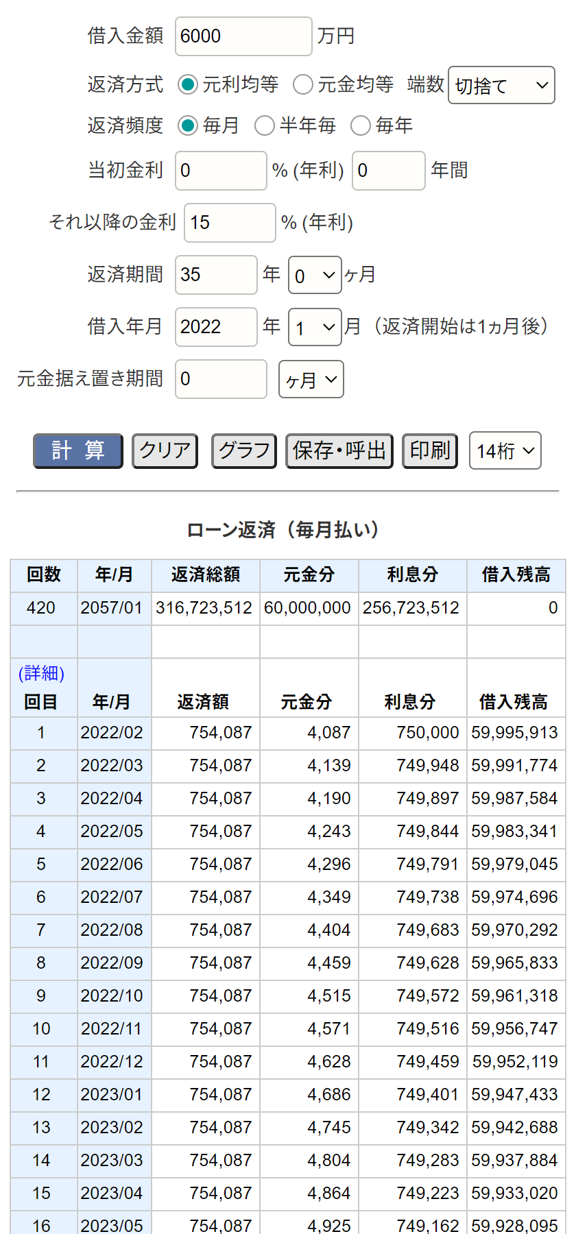Viewport: 576px width, 1234px height.
Task: Click the 計算 calculate button
Action: (78, 451)
